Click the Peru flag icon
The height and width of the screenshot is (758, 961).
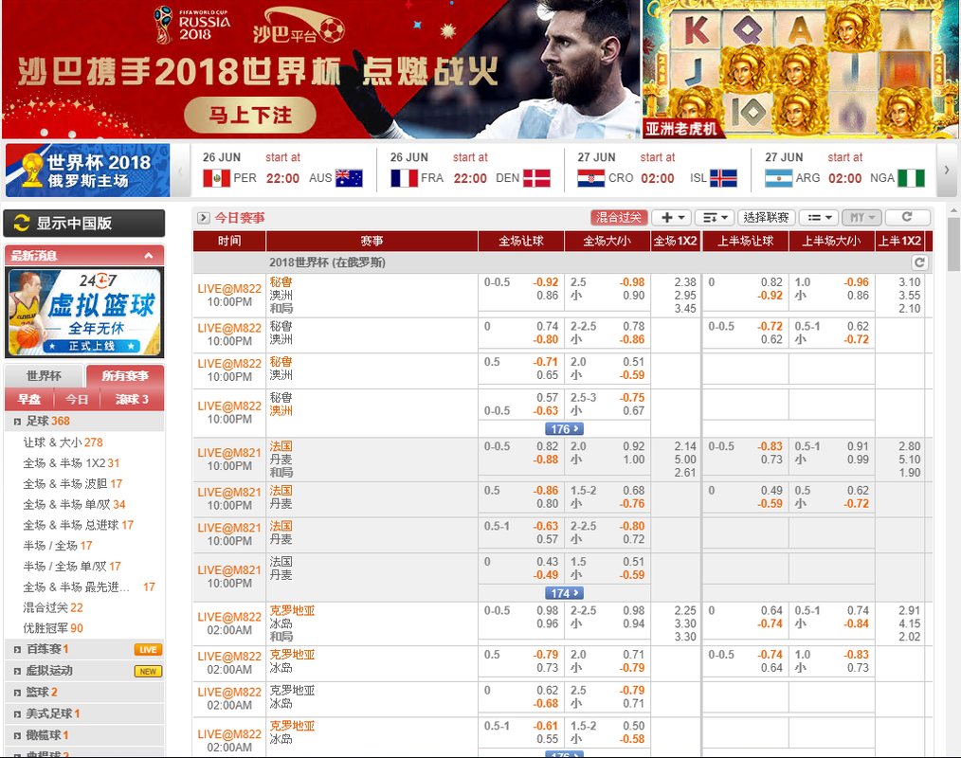216,178
